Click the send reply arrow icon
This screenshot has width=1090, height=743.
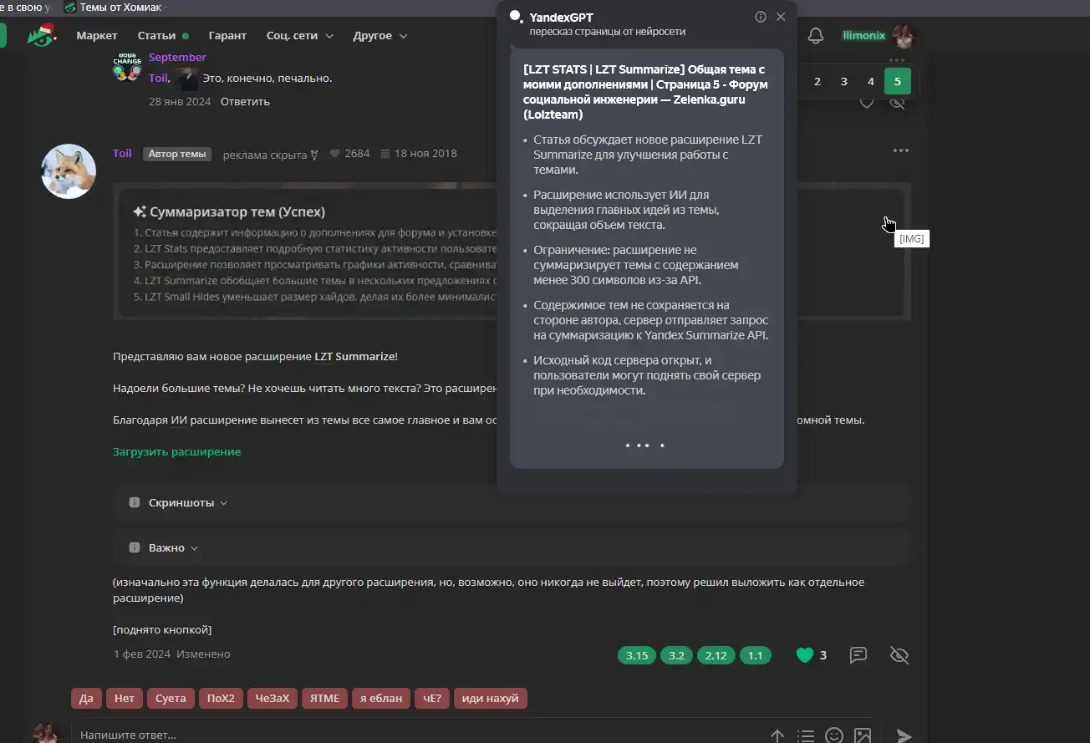904,735
